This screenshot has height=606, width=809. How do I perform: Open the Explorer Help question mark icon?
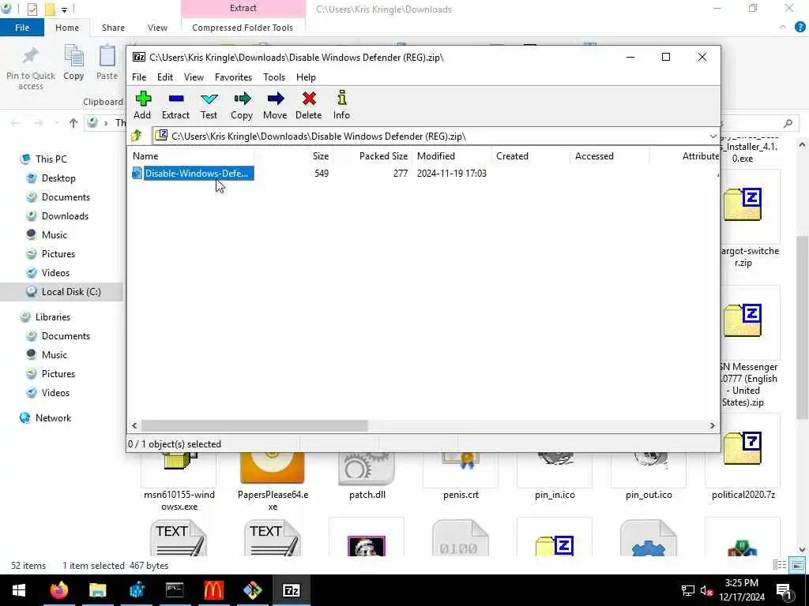800,28
